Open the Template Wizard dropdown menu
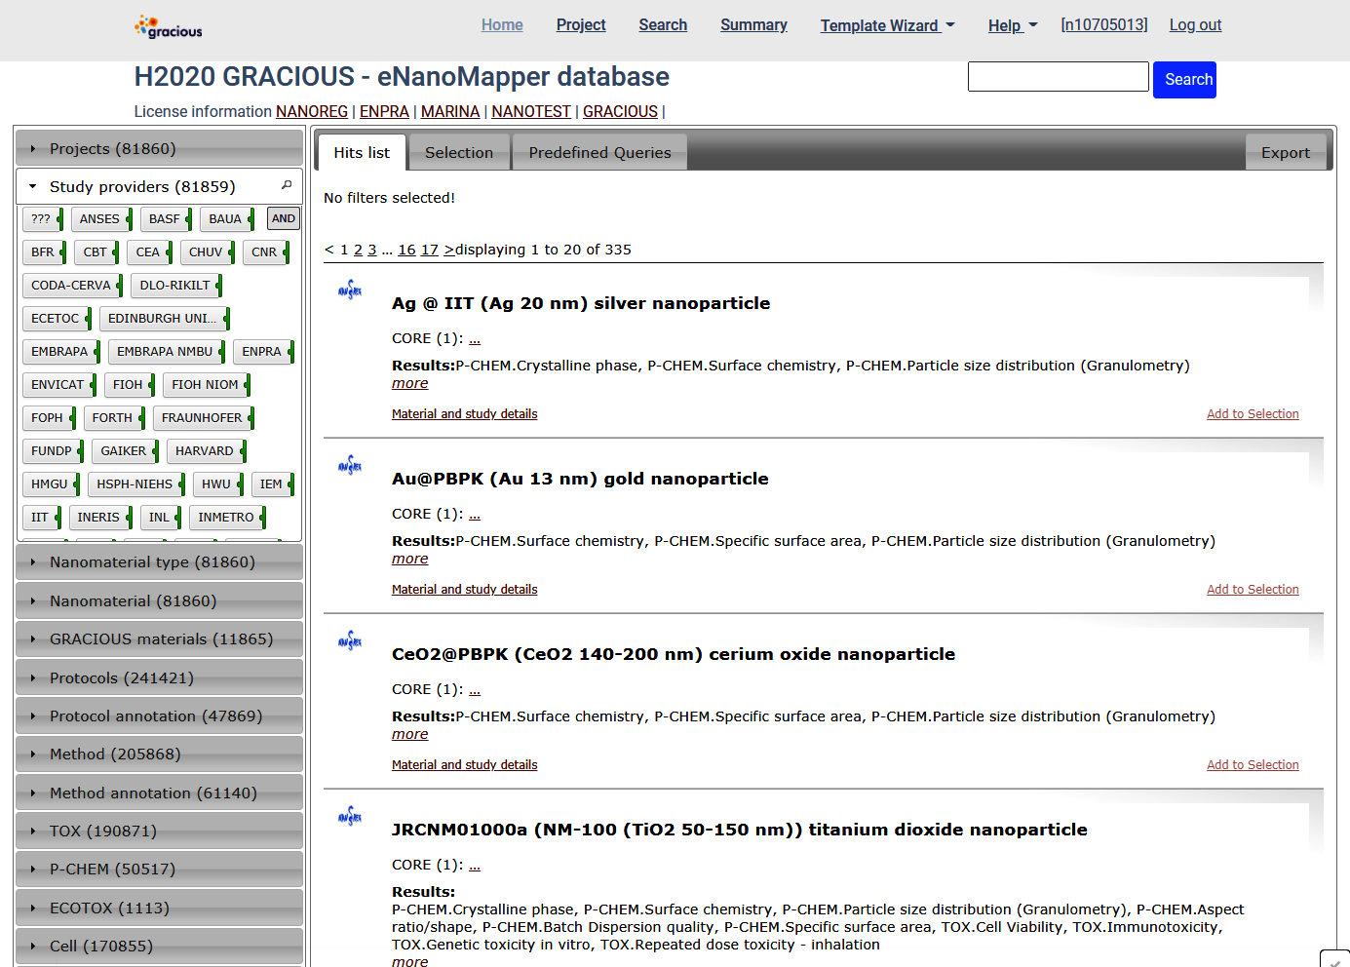1350x967 pixels. coord(887,25)
